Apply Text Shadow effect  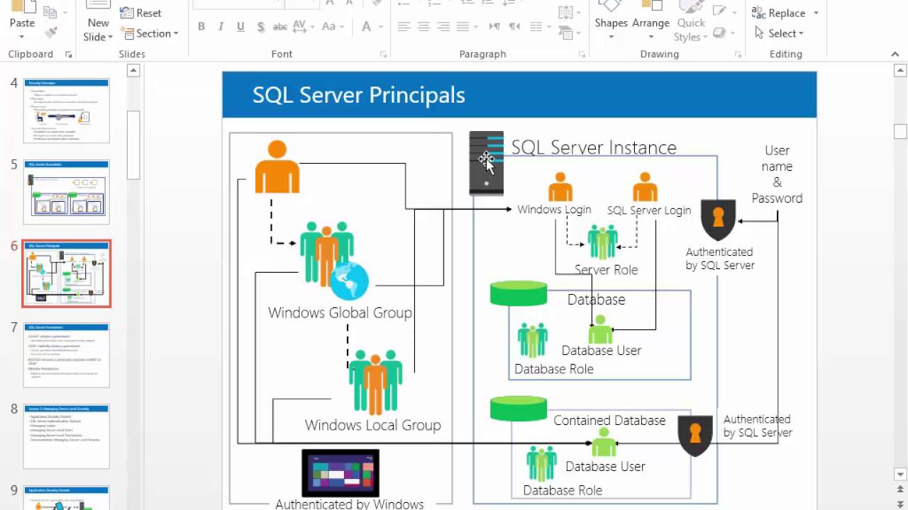(260, 27)
